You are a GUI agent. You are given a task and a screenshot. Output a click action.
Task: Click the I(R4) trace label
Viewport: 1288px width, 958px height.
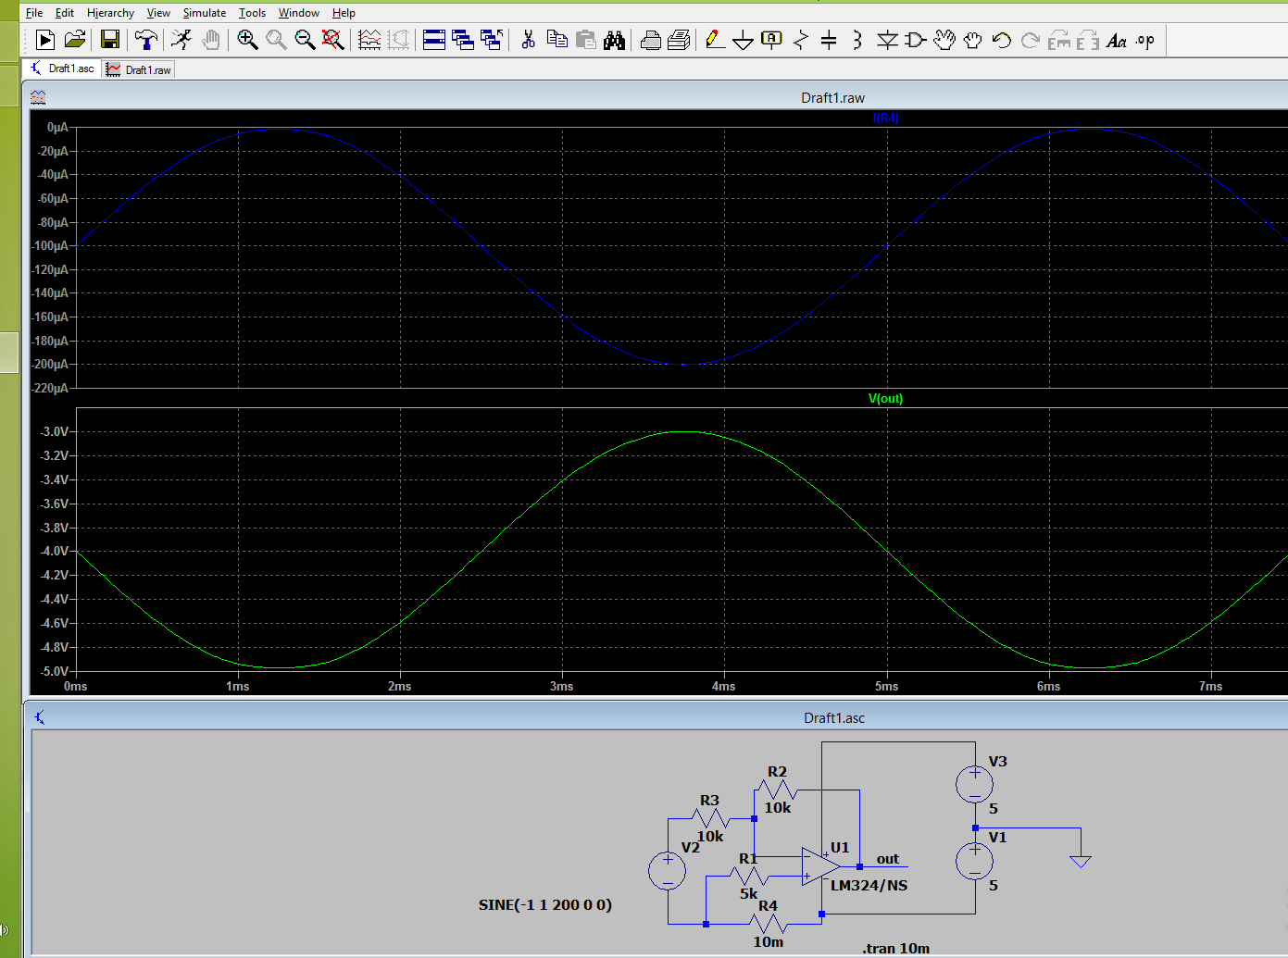pos(885,118)
